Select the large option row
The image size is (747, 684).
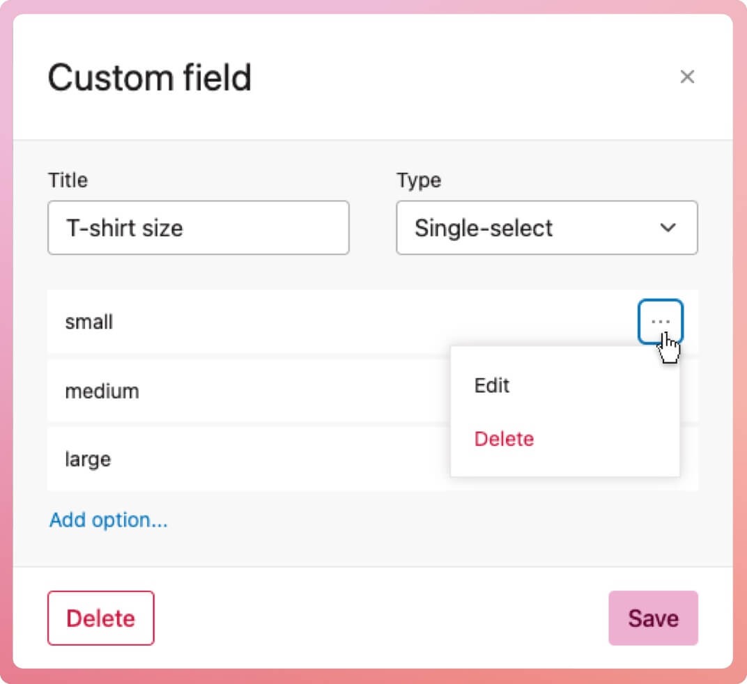244,460
